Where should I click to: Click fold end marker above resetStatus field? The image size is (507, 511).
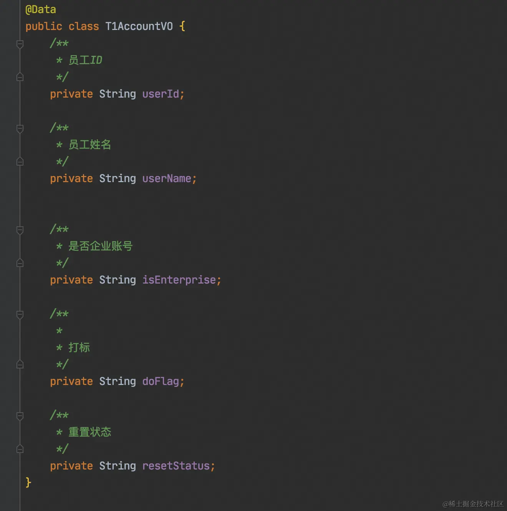pos(20,449)
